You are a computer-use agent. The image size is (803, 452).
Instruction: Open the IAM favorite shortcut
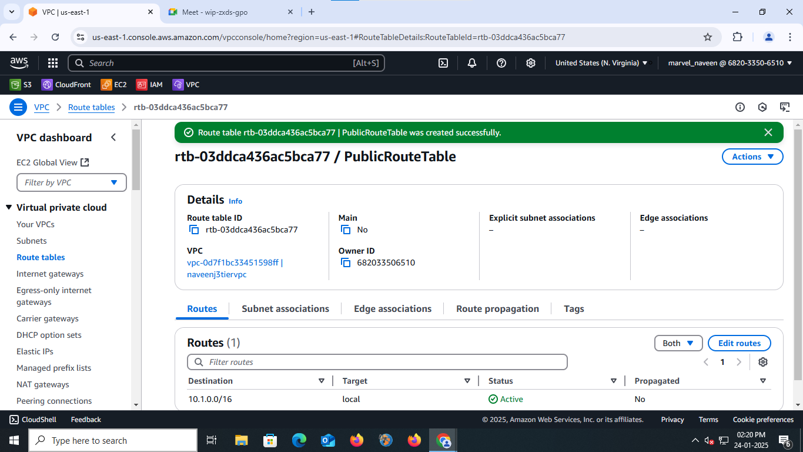[x=149, y=85]
